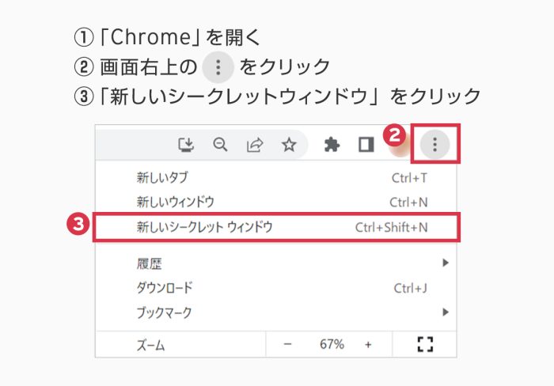Enter full screen using the ズーム row icon
The image size is (554, 386).
pos(425,344)
